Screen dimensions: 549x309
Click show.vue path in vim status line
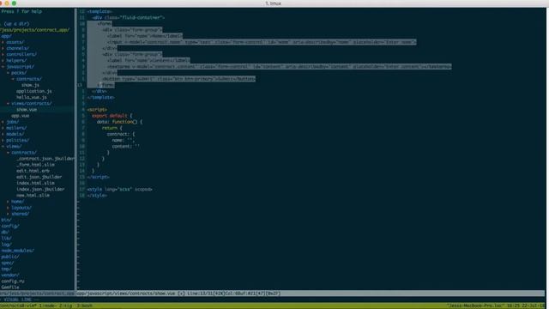pyautogui.click(x=126, y=294)
